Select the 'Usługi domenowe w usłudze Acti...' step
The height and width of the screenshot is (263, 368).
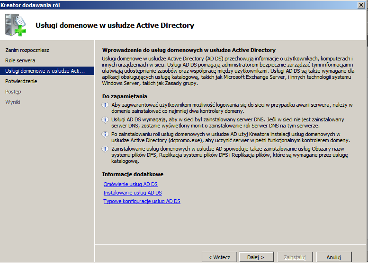coord(47,71)
